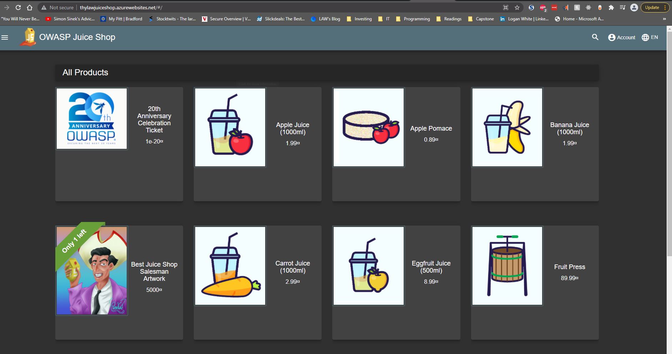This screenshot has height=354, width=672.
Task: Click the 'All Products' heading
Action: pos(85,72)
